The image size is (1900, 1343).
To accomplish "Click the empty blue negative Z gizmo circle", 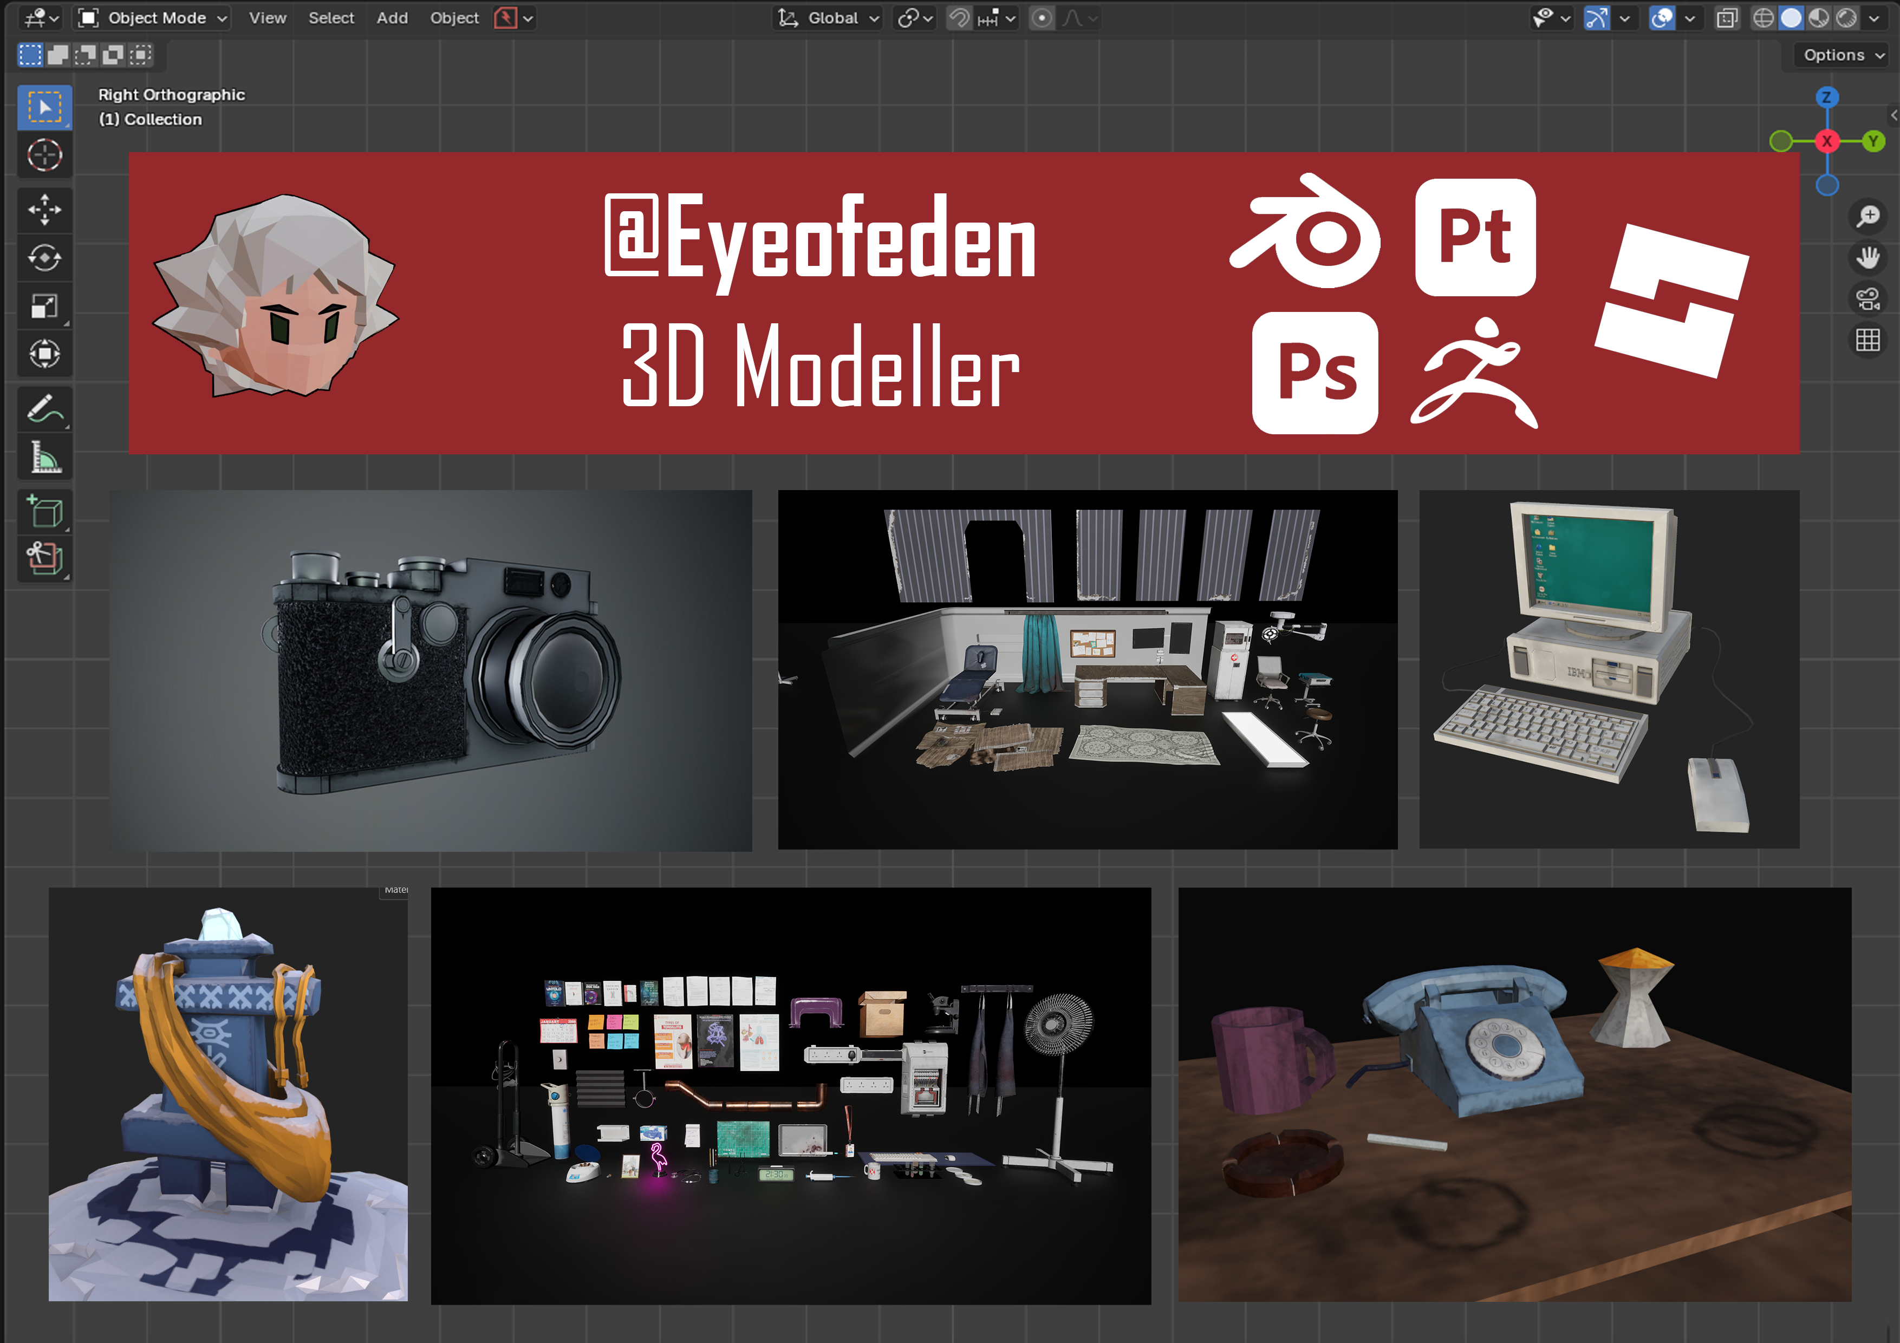I will tap(1827, 185).
